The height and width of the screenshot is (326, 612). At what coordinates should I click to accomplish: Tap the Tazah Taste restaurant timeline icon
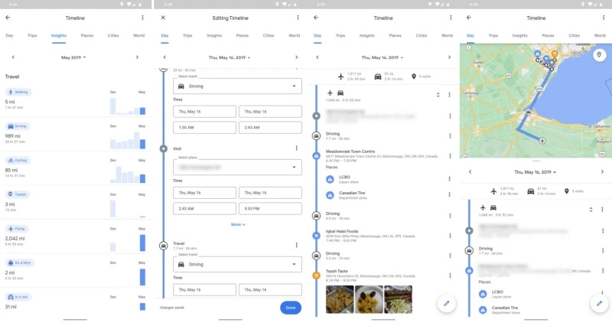[317, 275]
